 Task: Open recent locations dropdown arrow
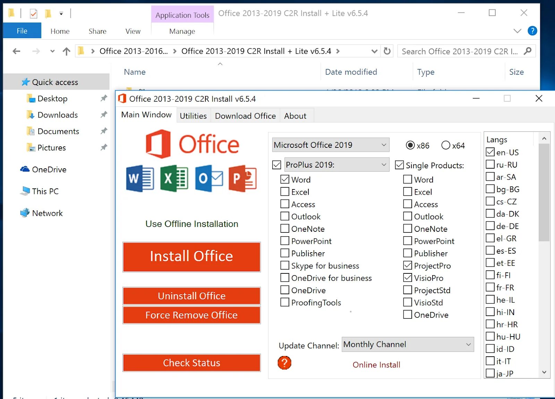click(52, 51)
